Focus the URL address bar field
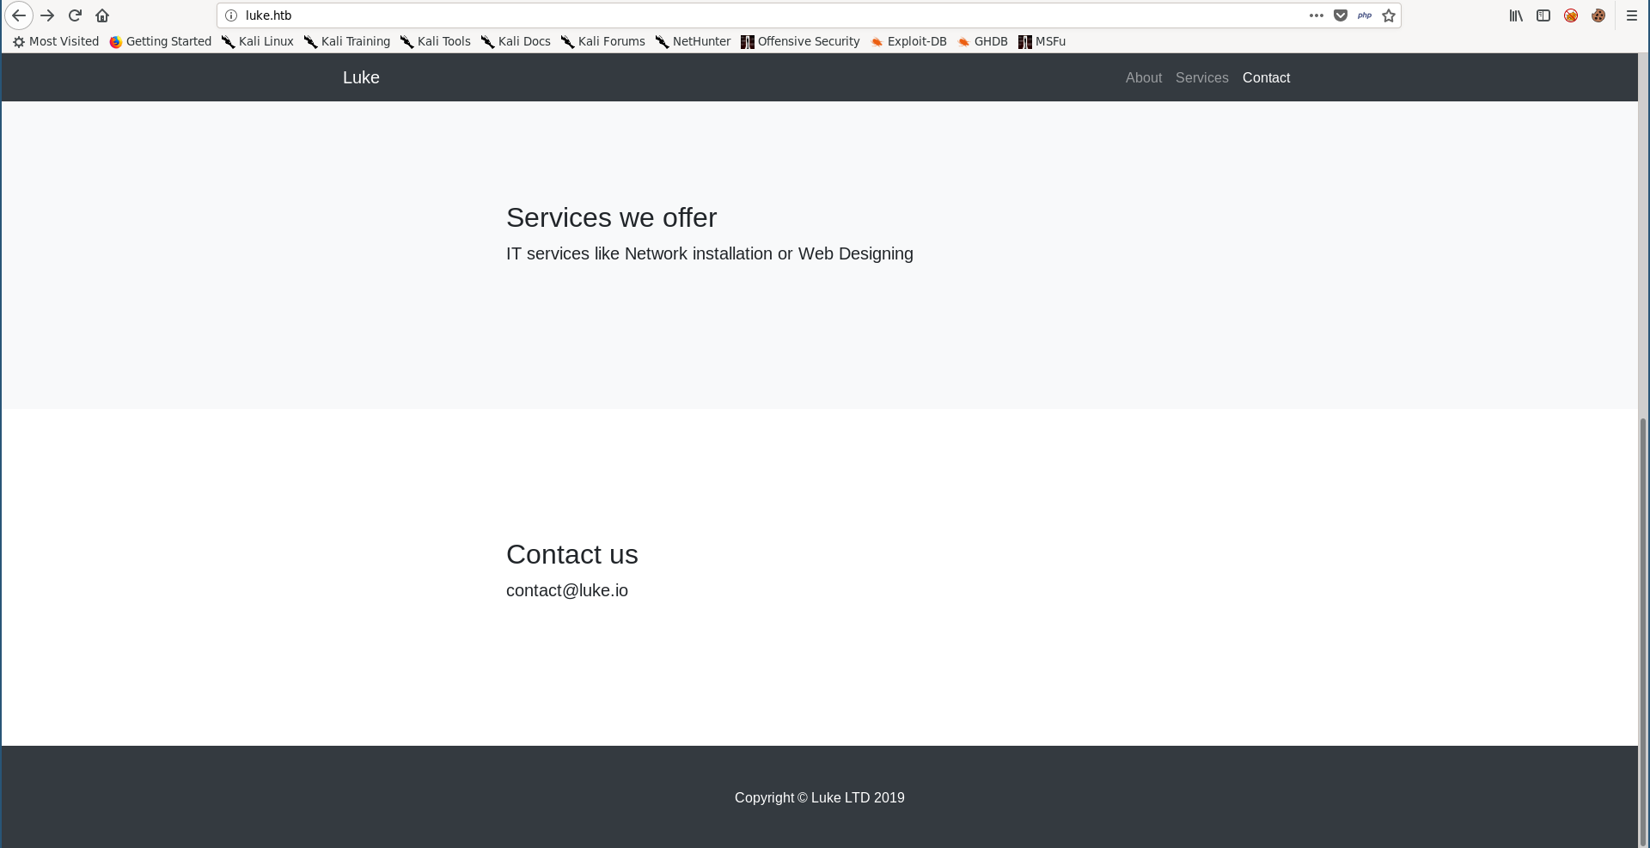 tap(773, 15)
